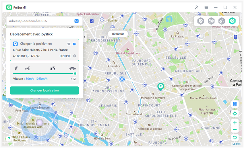Click the joystick D direction

(x=56, y=123)
